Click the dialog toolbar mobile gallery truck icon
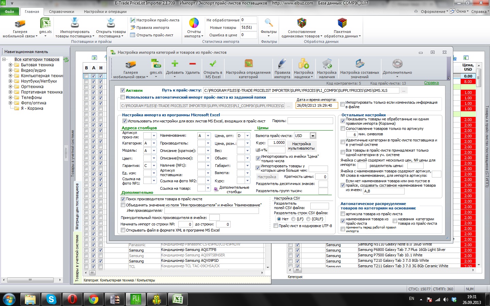Image resolution: width=490 pixels, height=306 pixels. tap(131, 64)
